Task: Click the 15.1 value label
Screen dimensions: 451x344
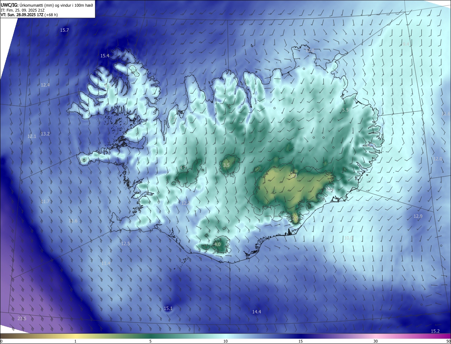Action: click(x=168, y=308)
